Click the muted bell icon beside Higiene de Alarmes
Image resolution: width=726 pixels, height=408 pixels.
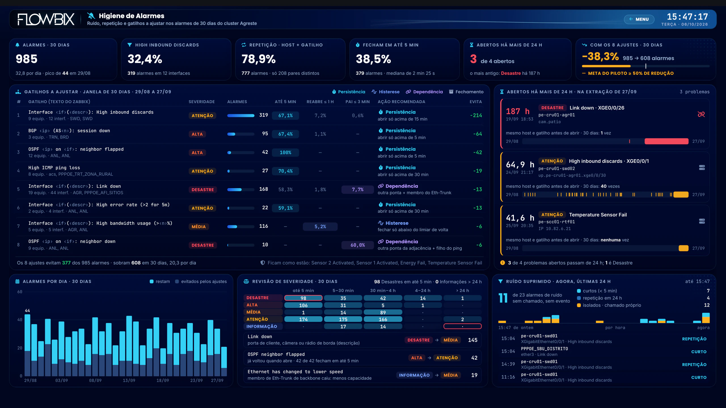tap(91, 16)
